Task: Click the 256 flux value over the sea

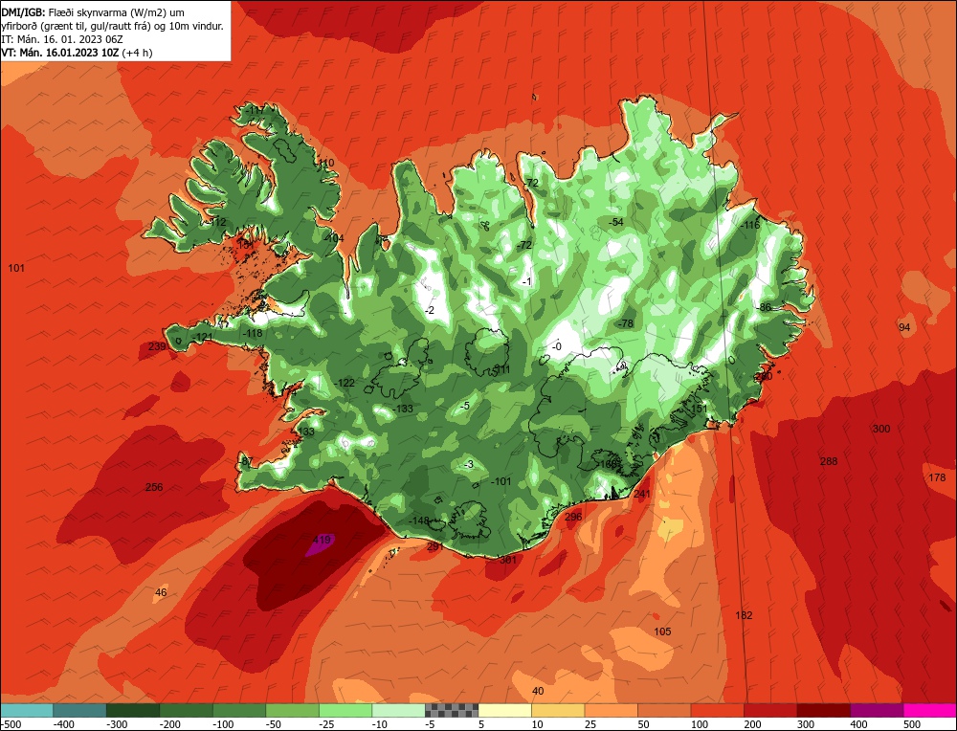Action: click(x=154, y=487)
